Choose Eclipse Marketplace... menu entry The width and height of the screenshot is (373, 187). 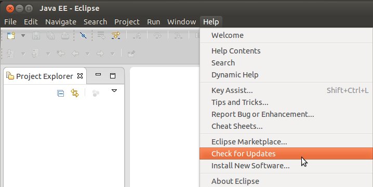(x=286, y=142)
